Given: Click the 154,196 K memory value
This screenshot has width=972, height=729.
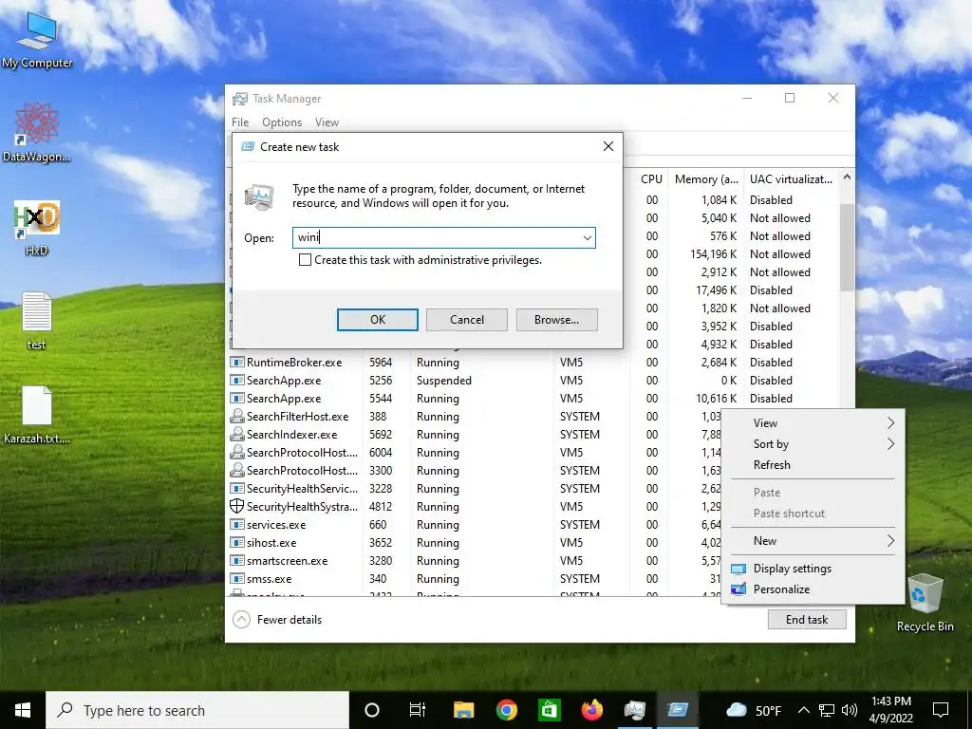Looking at the screenshot, I should [714, 254].
